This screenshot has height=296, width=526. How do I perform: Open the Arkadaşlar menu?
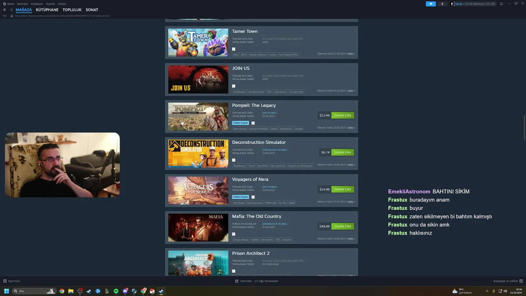tap(37, 4)
